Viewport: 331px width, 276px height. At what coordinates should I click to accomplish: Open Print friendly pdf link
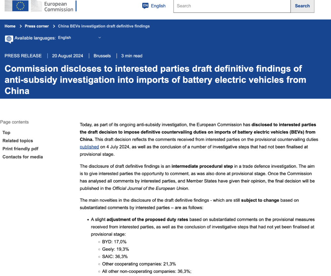[21, 149]
